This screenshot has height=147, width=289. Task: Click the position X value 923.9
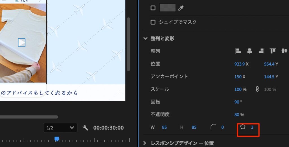pos(239,64)
